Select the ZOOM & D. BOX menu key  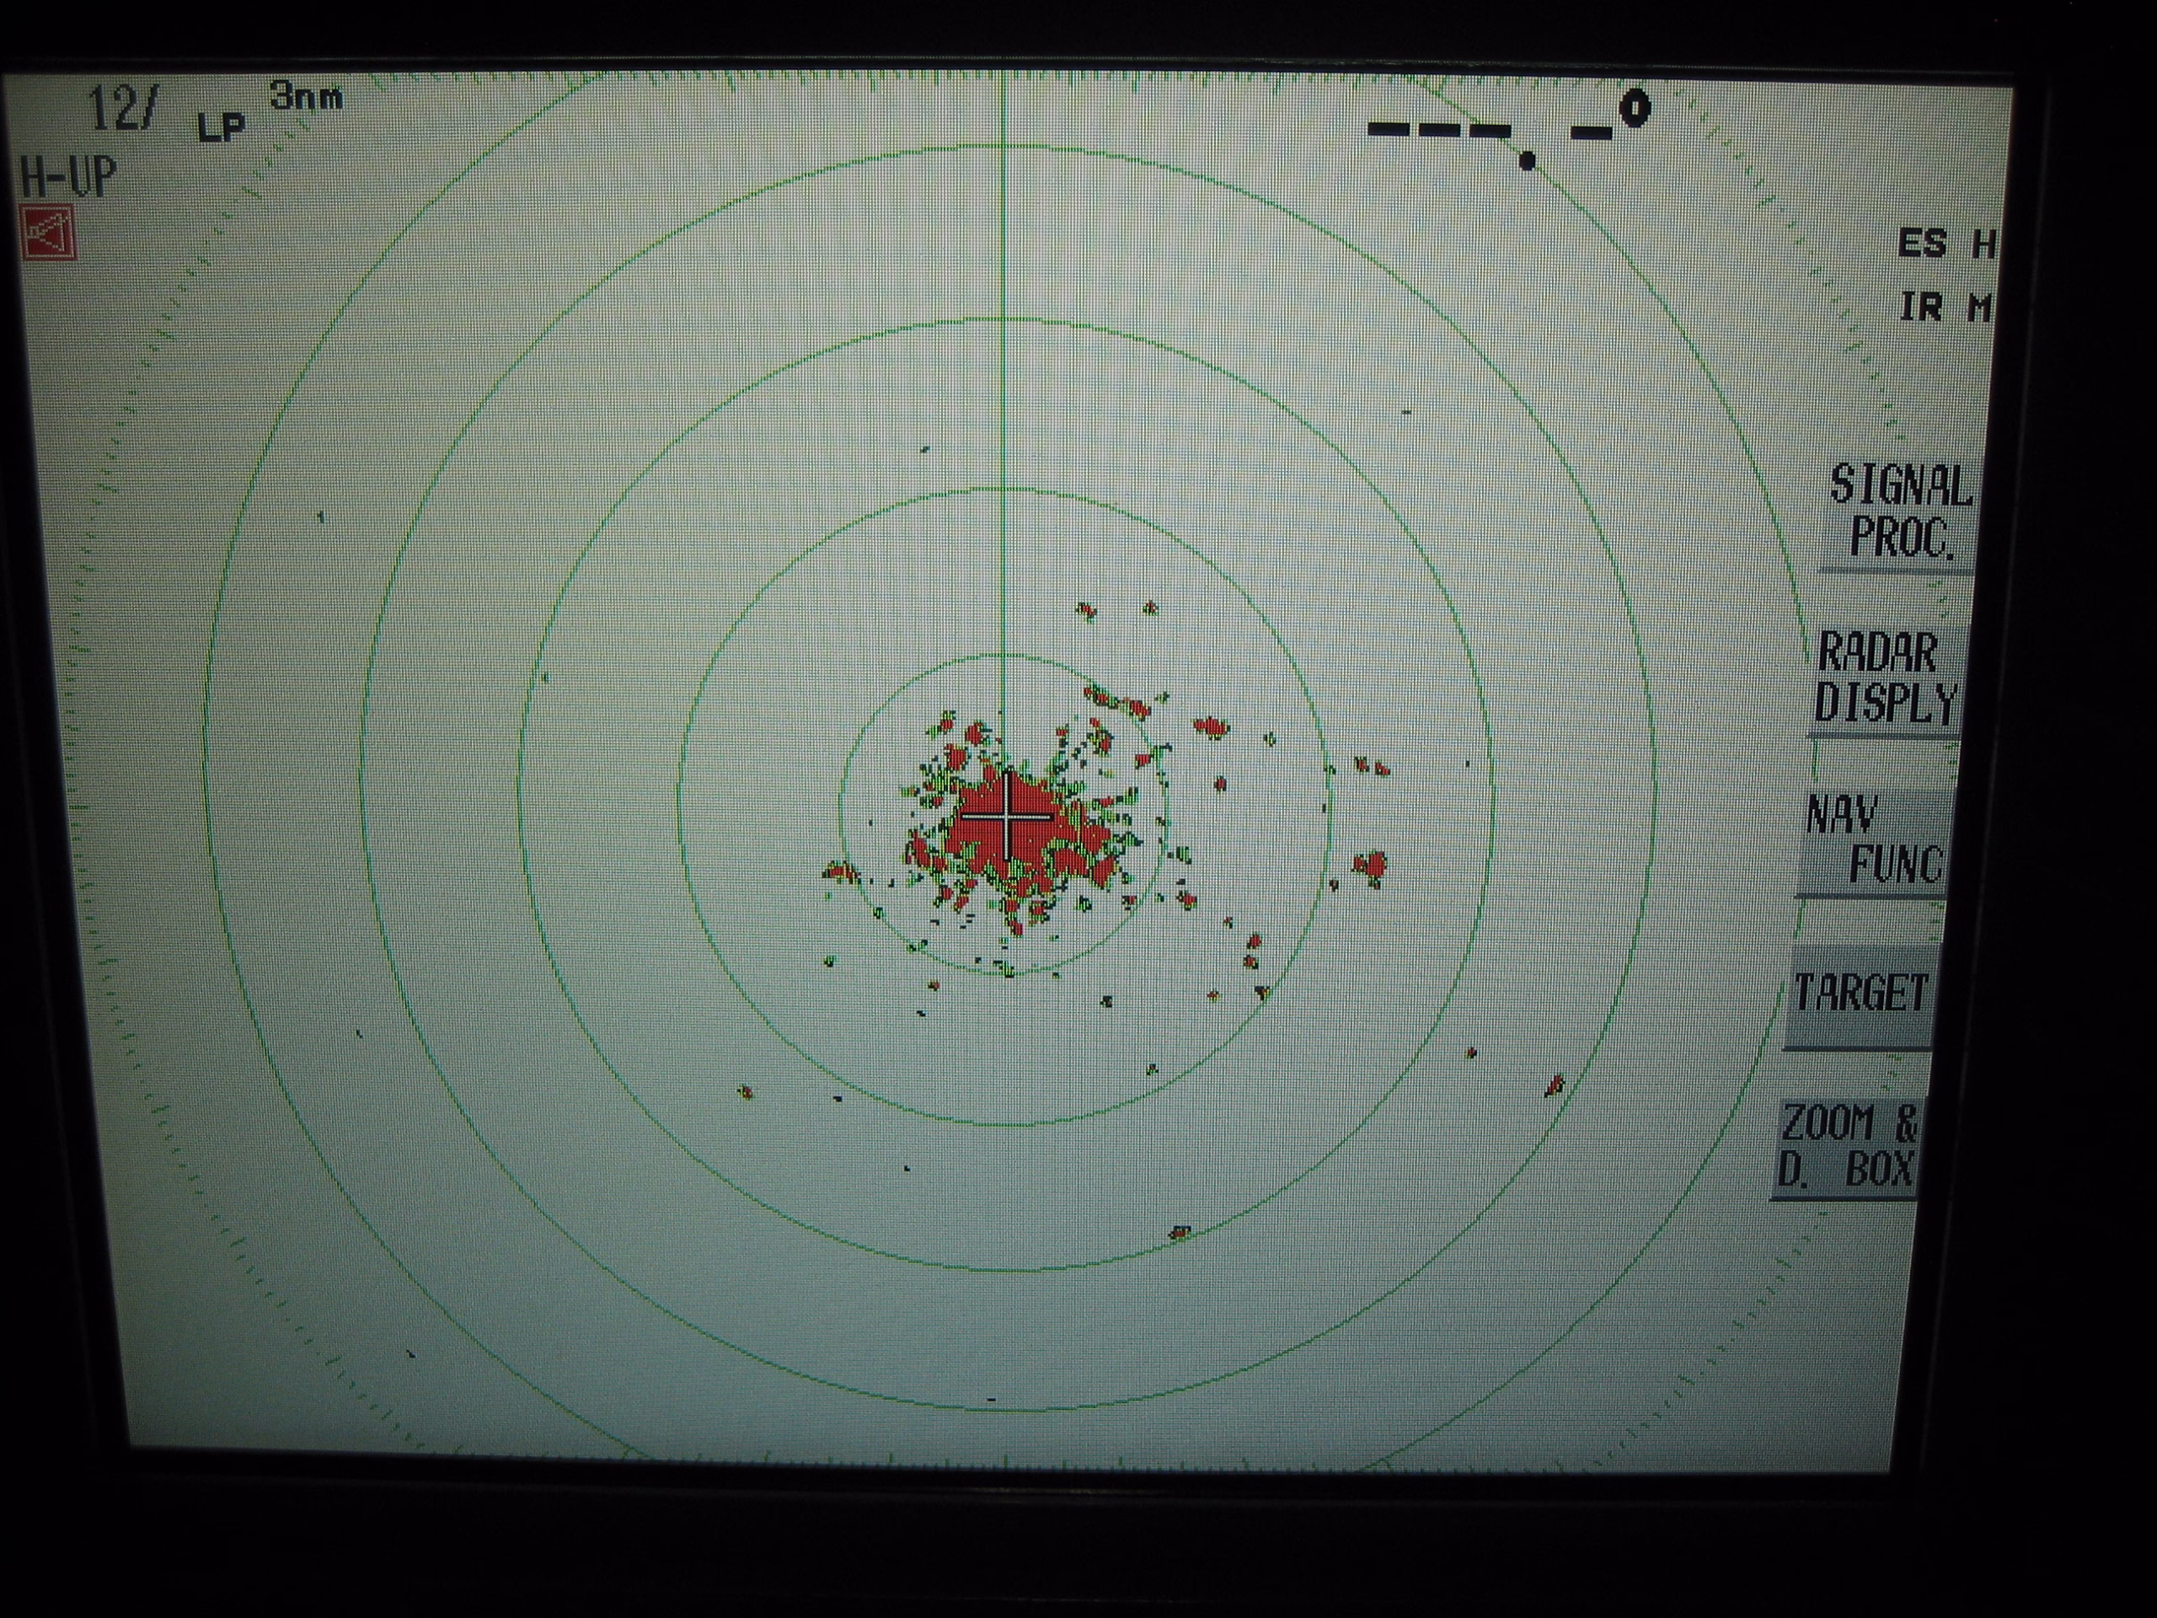pyautogui.click(x=1846, y=1147)
